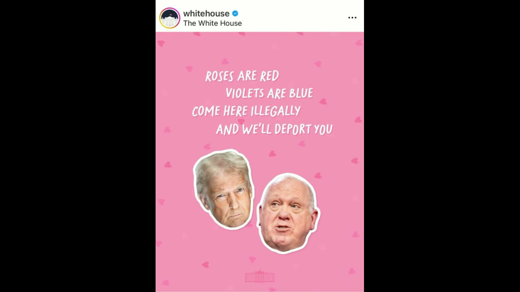Screen dimensions: 520x292
Task: Open the three-dots more options menu
Action: [x=352, y=18]
